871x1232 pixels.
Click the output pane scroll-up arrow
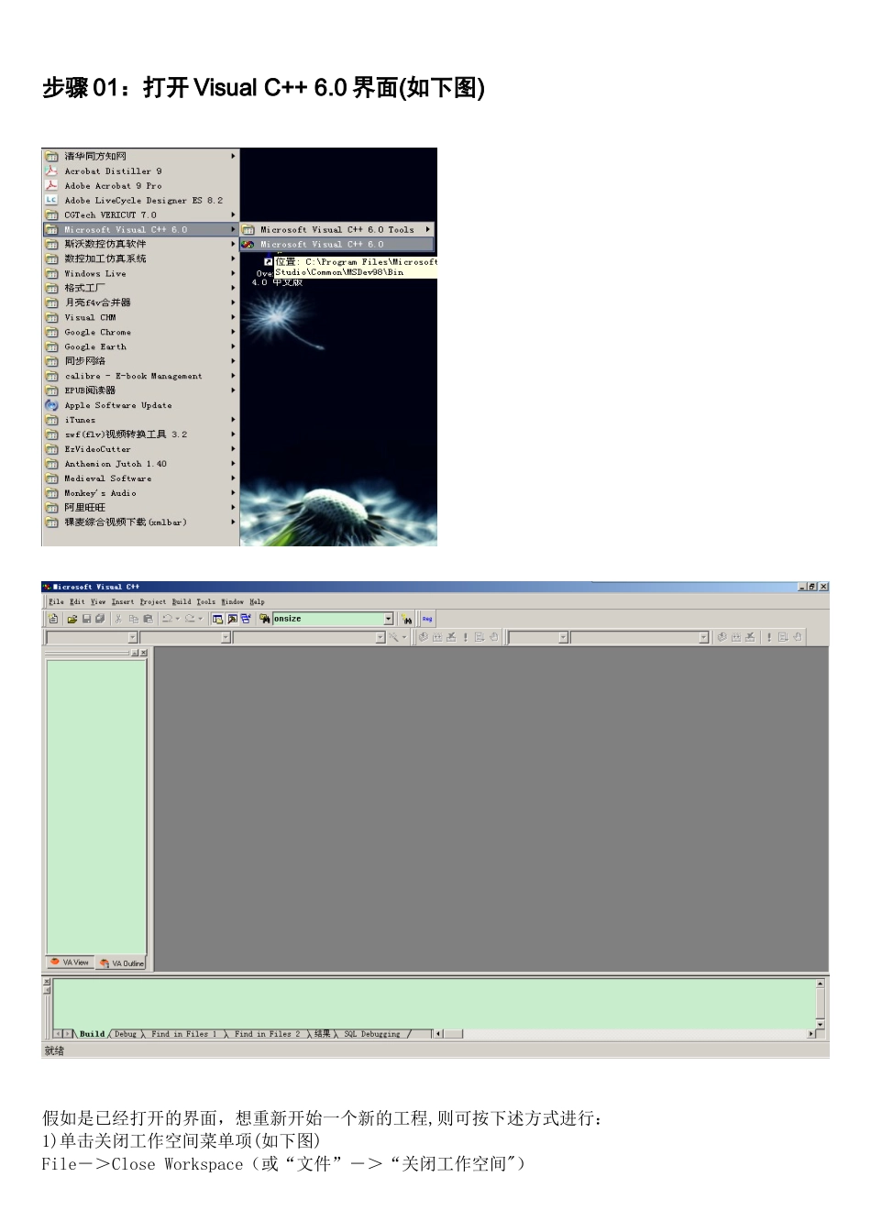coord(821,984)
